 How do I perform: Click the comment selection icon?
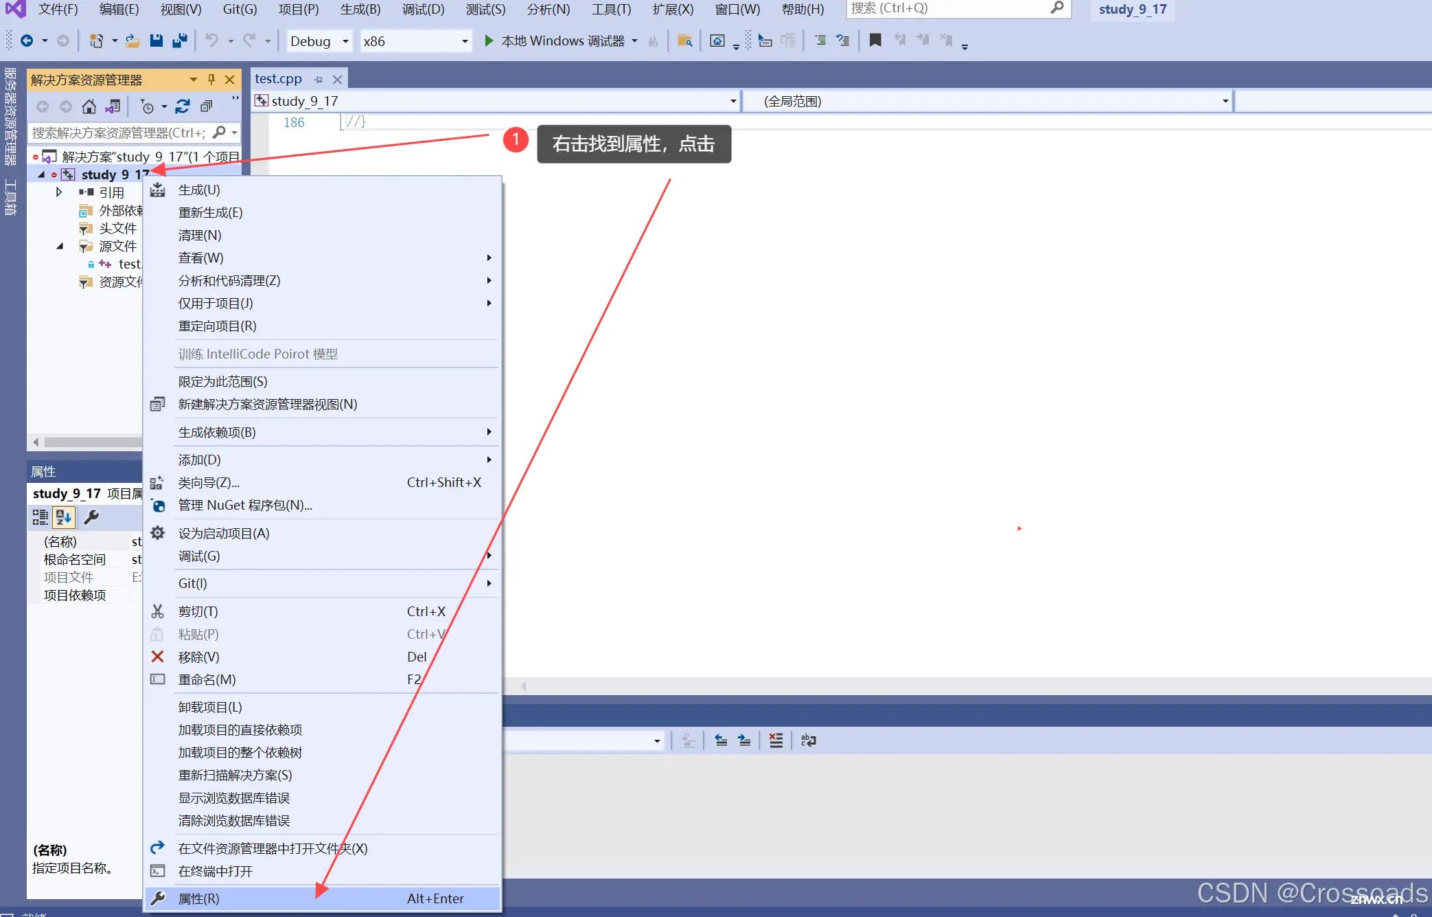click(820, 41)
